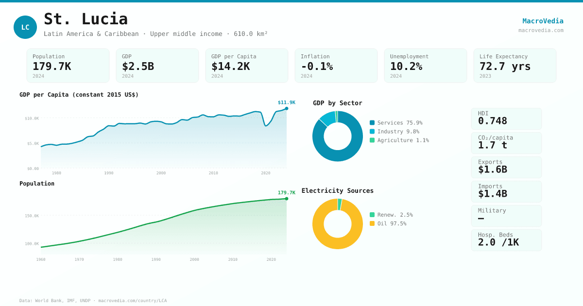The width and height of the screenshot is (583, 306).
Task: Click the LC country badge icon
Action: pyautogui.click(x=25, y=27)
